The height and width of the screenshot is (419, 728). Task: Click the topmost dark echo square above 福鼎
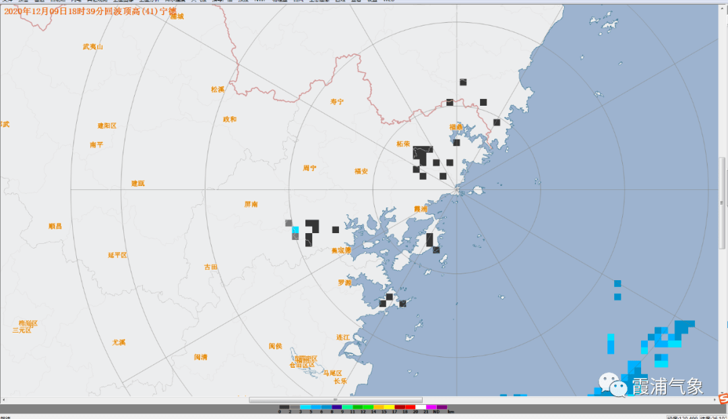pos(463,82)
